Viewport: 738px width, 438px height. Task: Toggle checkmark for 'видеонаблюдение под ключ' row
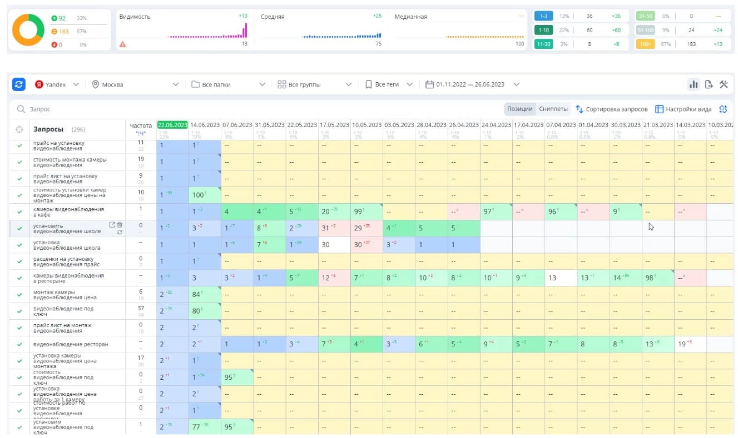19,311
